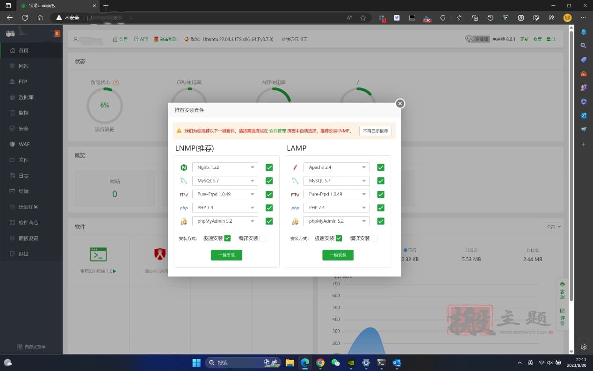Screen dimensions: 593x371
Task: Open LAMP Pure-Ftpd 1.0.49 dropdown
Action: pos(336,194)
